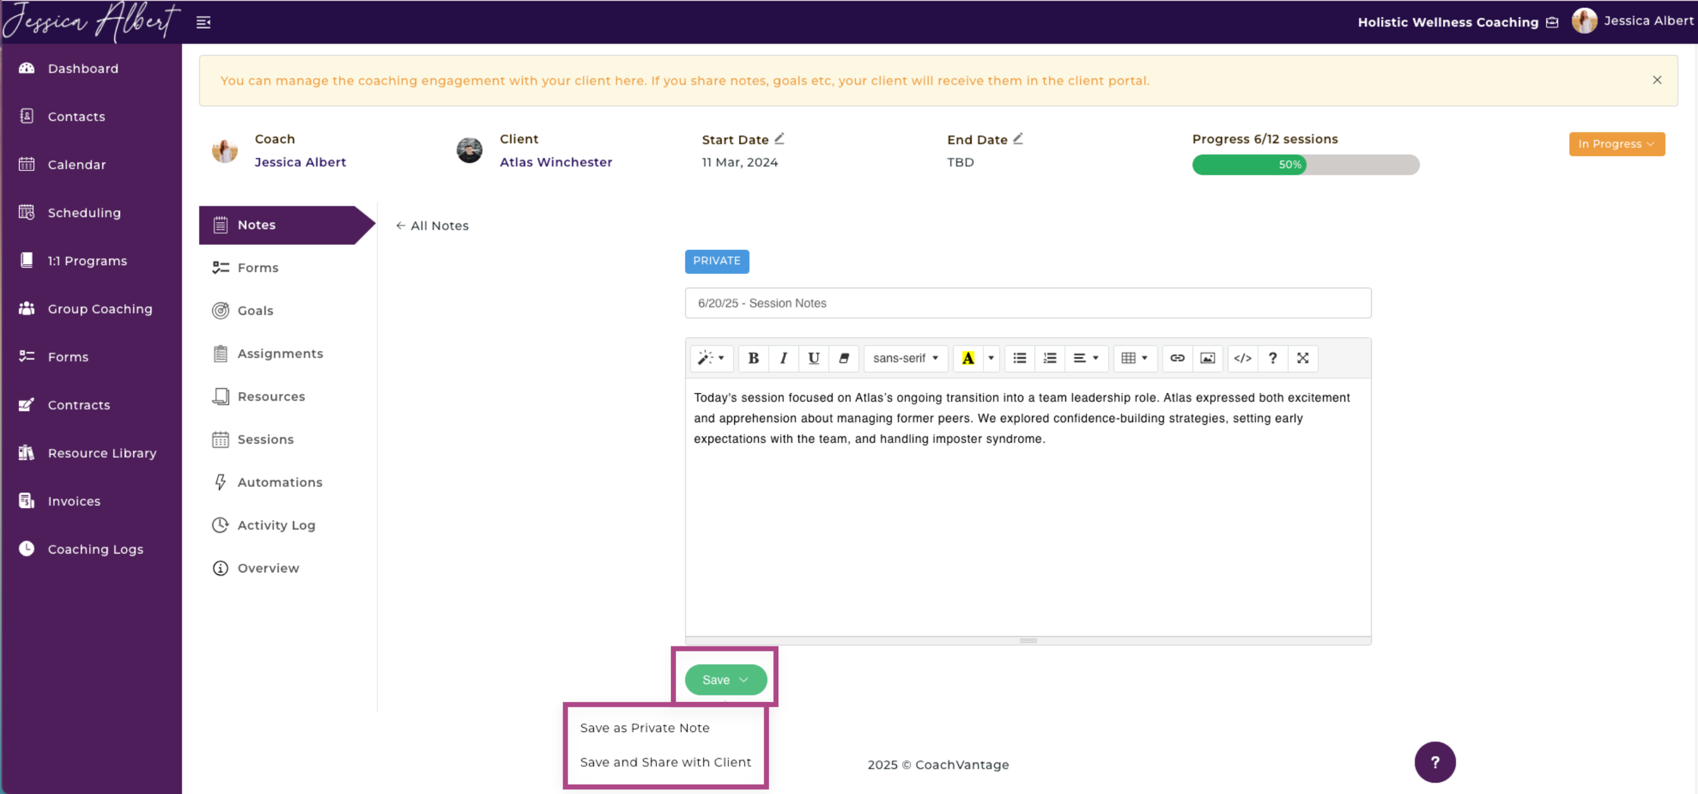Screen dimensions: 1698x794
Task: Open the paragraph alignment dropdown
Action: pyautogui.click(x=1086, y=358)
